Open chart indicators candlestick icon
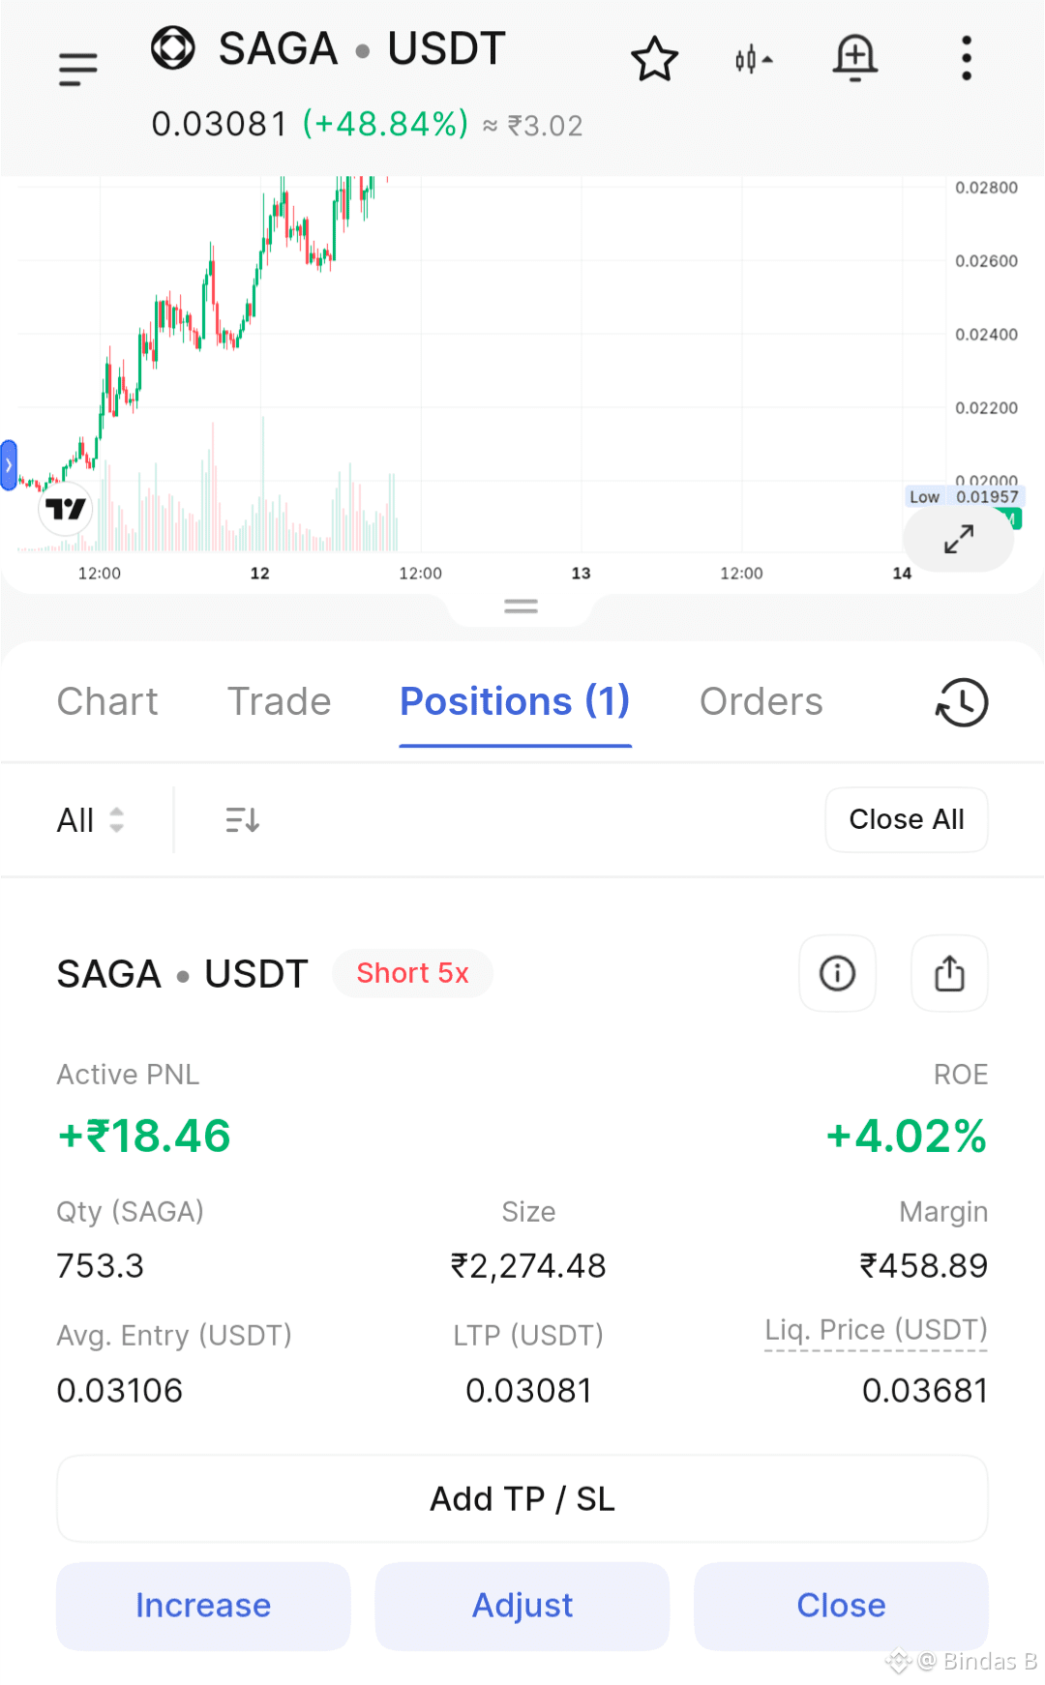The image size is (1045, 1685). click(x=753, y=60)
